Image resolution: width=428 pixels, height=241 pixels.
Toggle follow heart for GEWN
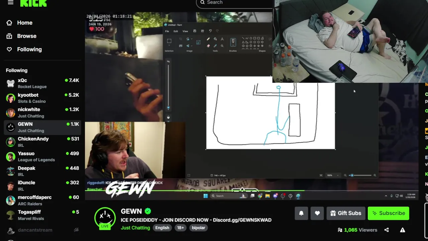[x=317, y=213]
